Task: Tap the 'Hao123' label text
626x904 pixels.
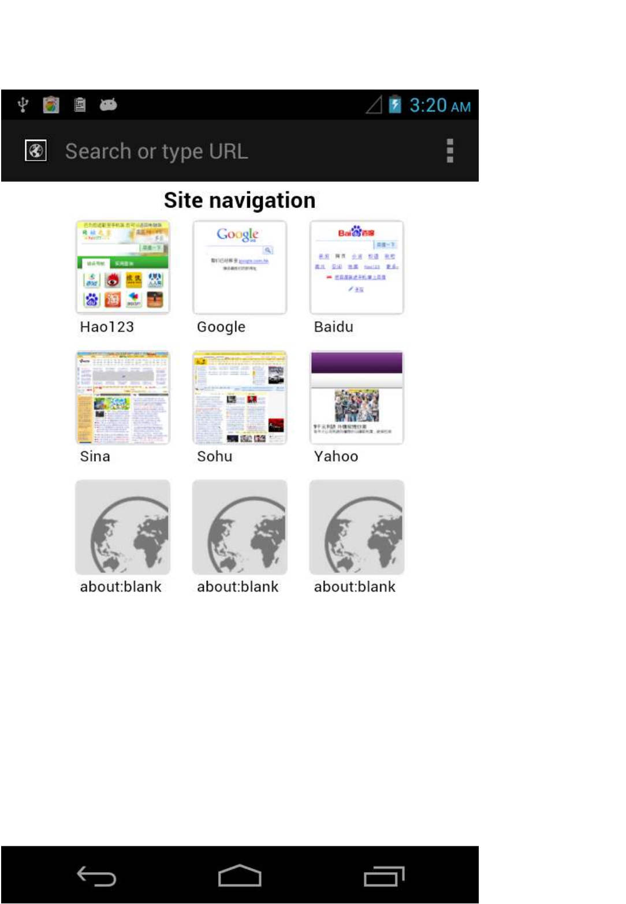Action: pyautogui.click(x=107, y=327)
